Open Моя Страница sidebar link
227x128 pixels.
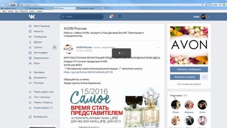coord(42,26)
